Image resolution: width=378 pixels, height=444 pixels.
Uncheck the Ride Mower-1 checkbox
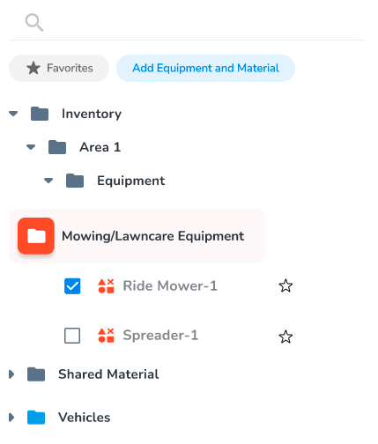(x=72, y=286)
